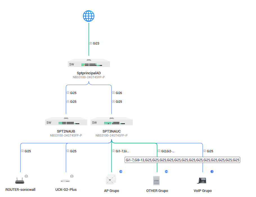The image size is (256, 197).
Task: Select the SptprincipalAD switch icon
Action: [x=89, y=63]
